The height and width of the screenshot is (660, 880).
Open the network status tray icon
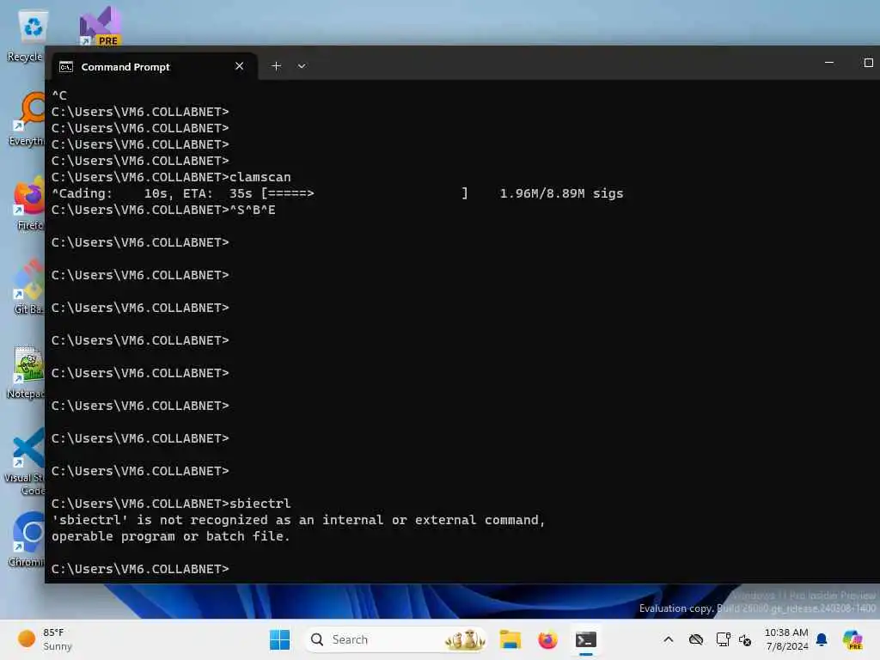pos(723,639)
